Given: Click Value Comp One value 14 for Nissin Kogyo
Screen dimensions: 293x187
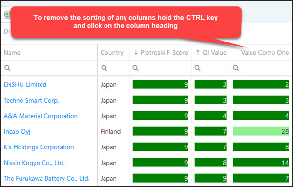Looking at the screenshot, I should (261, 163).
